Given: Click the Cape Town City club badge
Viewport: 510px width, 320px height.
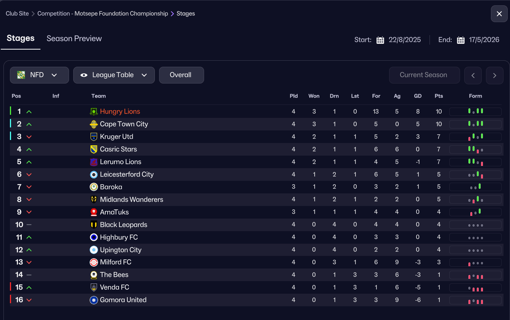Looking at the screenshot, I should pyautogui.click(x=94, y=124).
